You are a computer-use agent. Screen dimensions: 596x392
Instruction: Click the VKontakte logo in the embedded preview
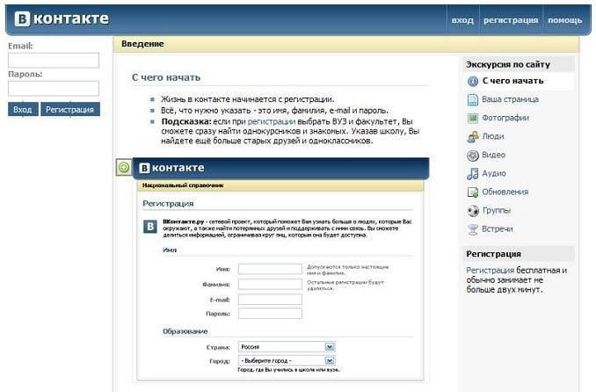click(171, 168)
